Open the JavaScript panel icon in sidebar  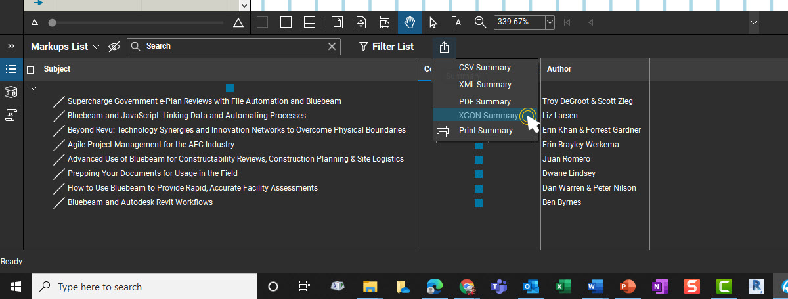click(11, 114)
